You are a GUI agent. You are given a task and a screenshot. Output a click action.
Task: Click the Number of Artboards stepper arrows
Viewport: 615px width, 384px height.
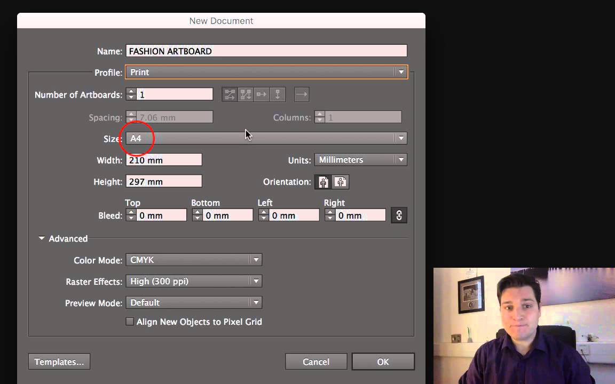click(131, 94)
